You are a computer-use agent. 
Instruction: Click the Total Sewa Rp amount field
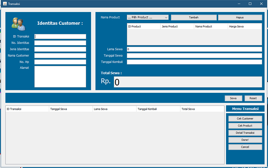pyautogui.click(x=188, y=82)
